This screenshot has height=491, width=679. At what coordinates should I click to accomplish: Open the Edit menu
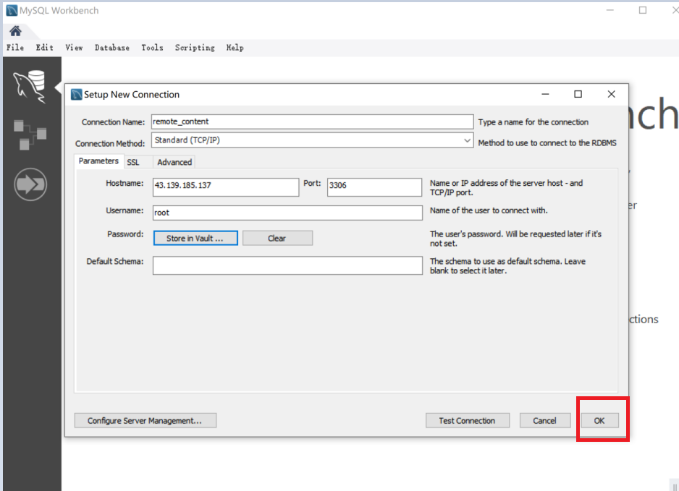pyautogui.click(x=45, y=48)
